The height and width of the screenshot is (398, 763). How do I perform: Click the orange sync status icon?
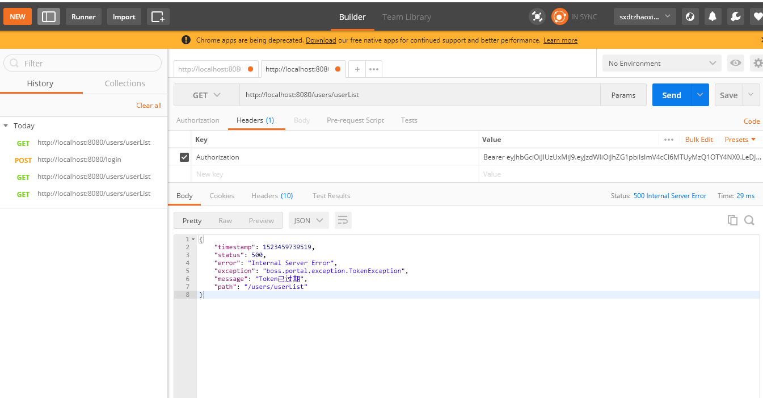tap(559, 16)
